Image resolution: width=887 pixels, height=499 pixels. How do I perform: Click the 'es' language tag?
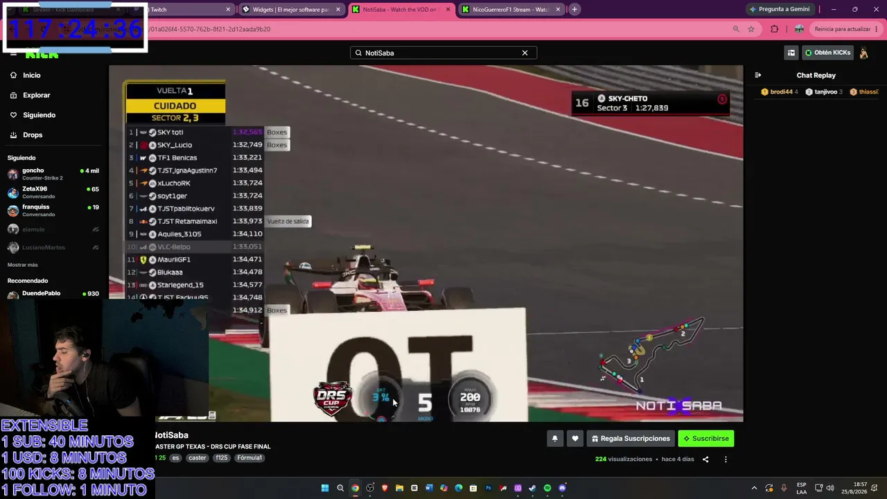click(x=176, y=457)
